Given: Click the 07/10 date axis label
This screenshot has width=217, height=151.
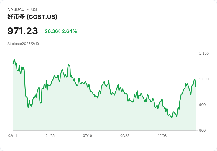Looking at the screenshot, I should click(87, 135).
